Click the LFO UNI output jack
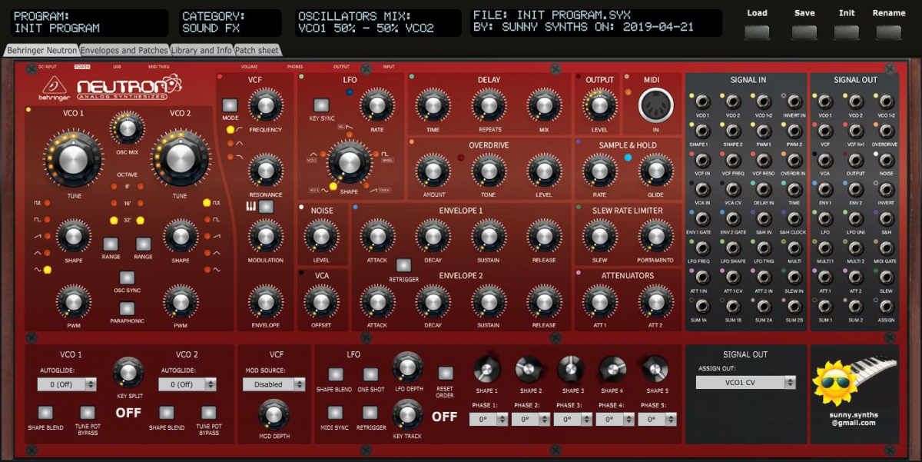This screenshot has width=922, height=462. (855, 218)
